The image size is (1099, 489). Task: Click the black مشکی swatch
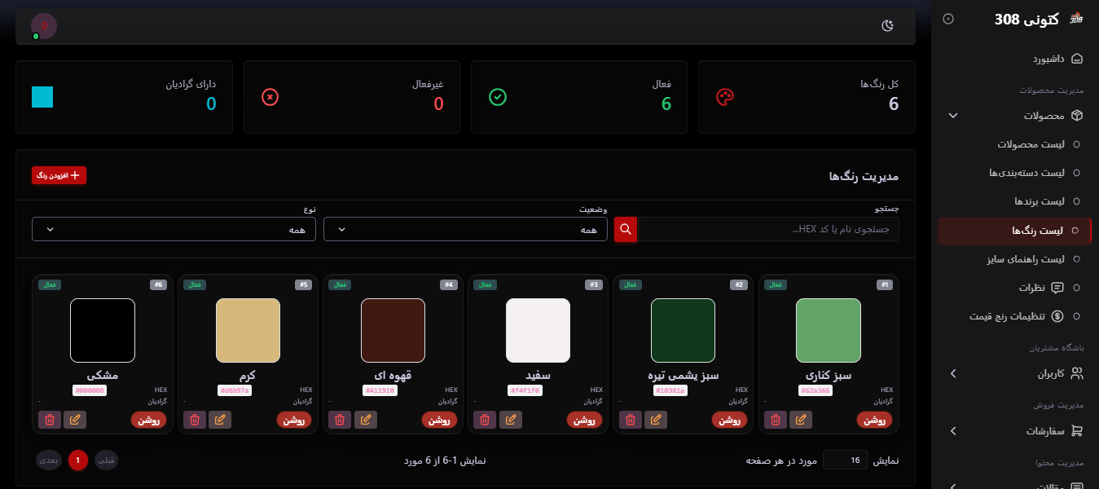pyautogui.click(x=103, y=330)
